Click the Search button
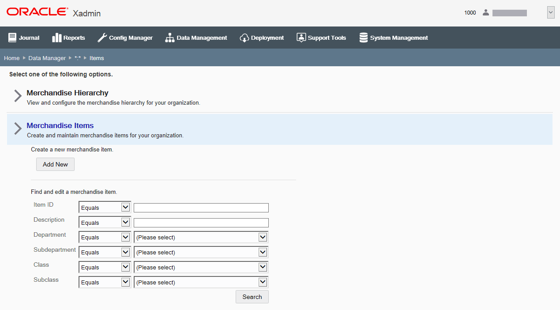 (x=252, y=297)
